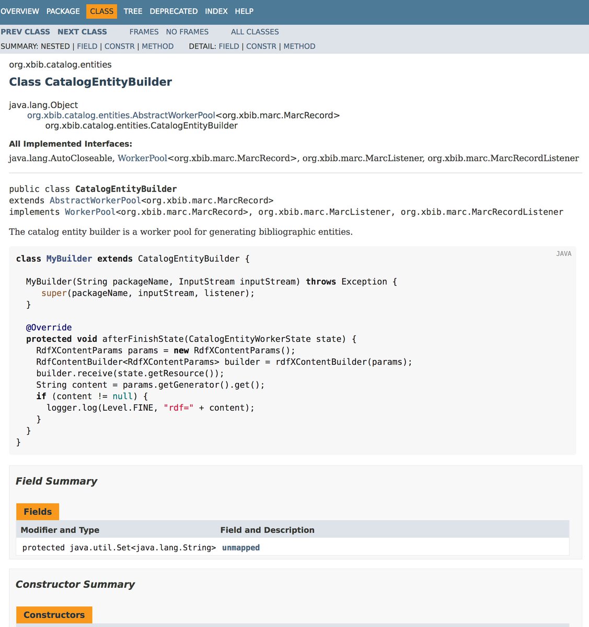Click the Field and Description column header
This screenshot has height=627, width=589.
[x=268, y=530]
